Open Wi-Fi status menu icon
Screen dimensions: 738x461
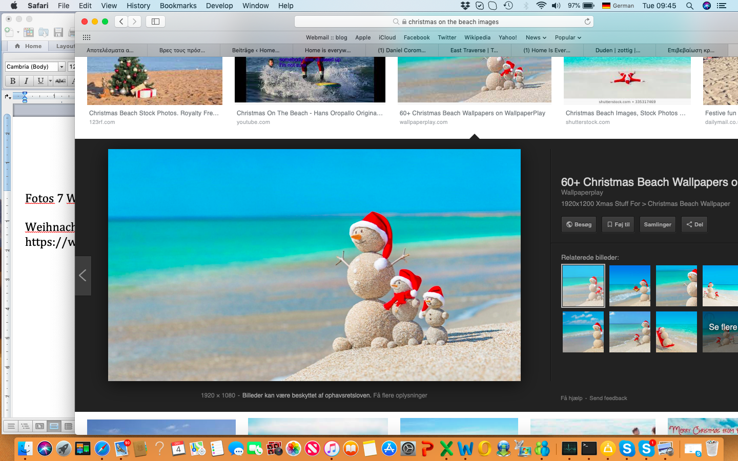click(x=541, y=6)
